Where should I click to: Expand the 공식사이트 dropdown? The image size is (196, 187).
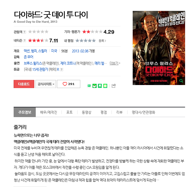tap(46, 84)
